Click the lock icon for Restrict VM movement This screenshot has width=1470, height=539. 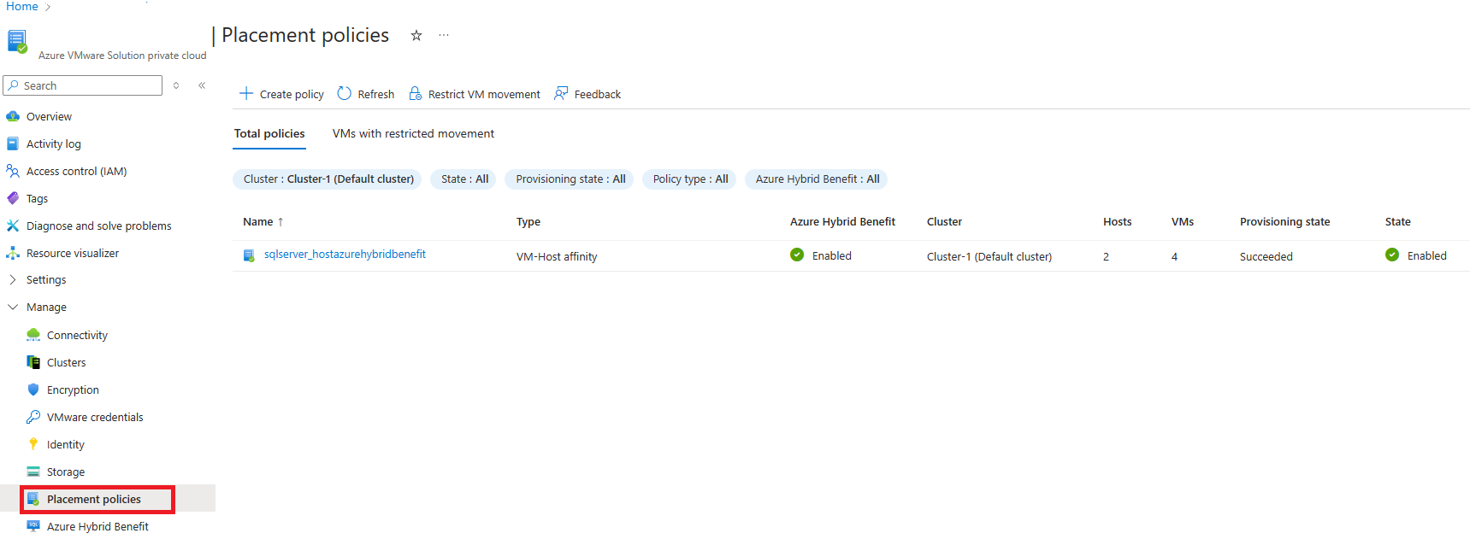pos(415,93)
